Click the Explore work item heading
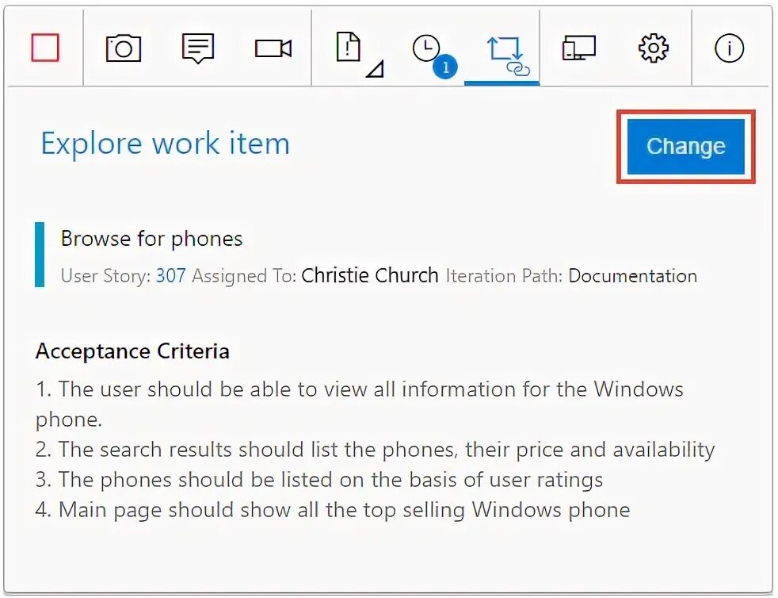This screenshot has width=778, height=598. click(166, 144)
